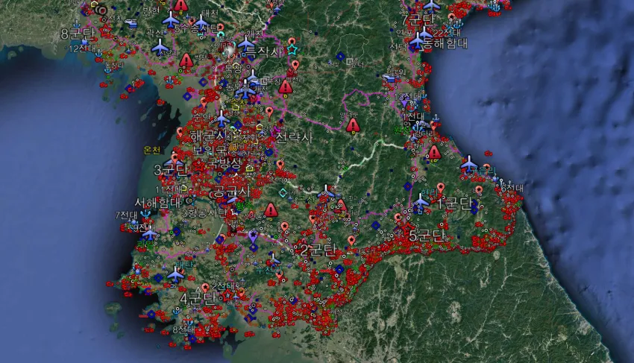This screenshot has height=363, width=634.
Task: Open the 동해함대 fleet label
Action: click(446, 44)
